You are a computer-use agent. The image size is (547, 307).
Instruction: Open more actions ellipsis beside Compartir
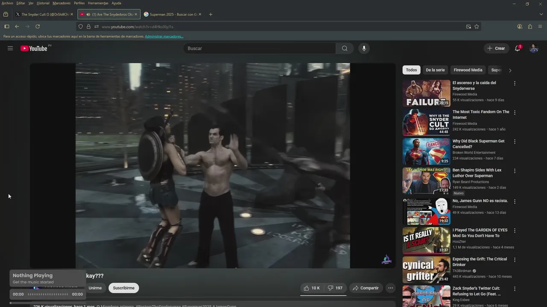[391, 288]
